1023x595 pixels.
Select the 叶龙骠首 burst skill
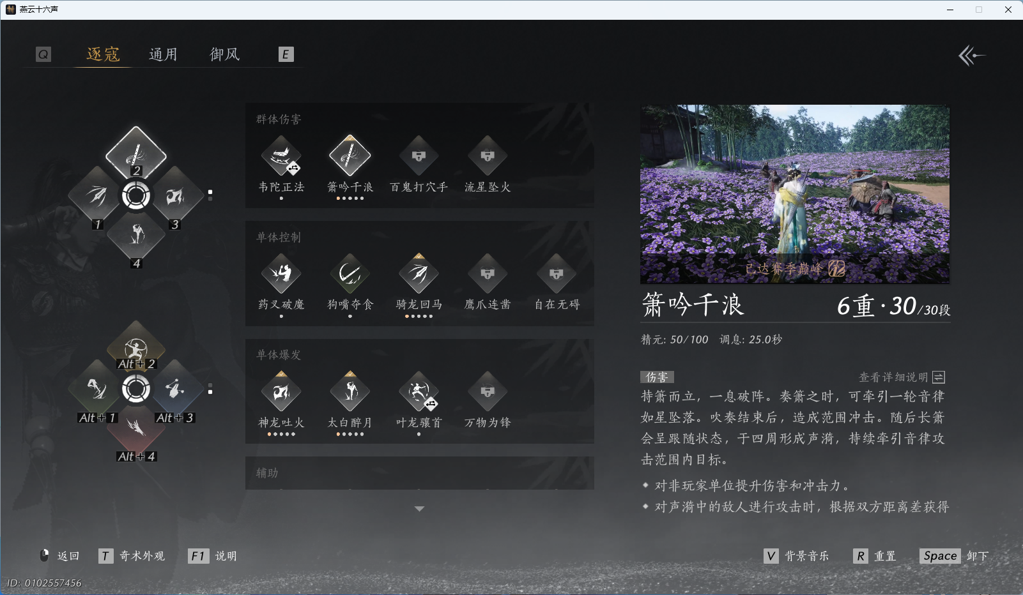point(419,391)
